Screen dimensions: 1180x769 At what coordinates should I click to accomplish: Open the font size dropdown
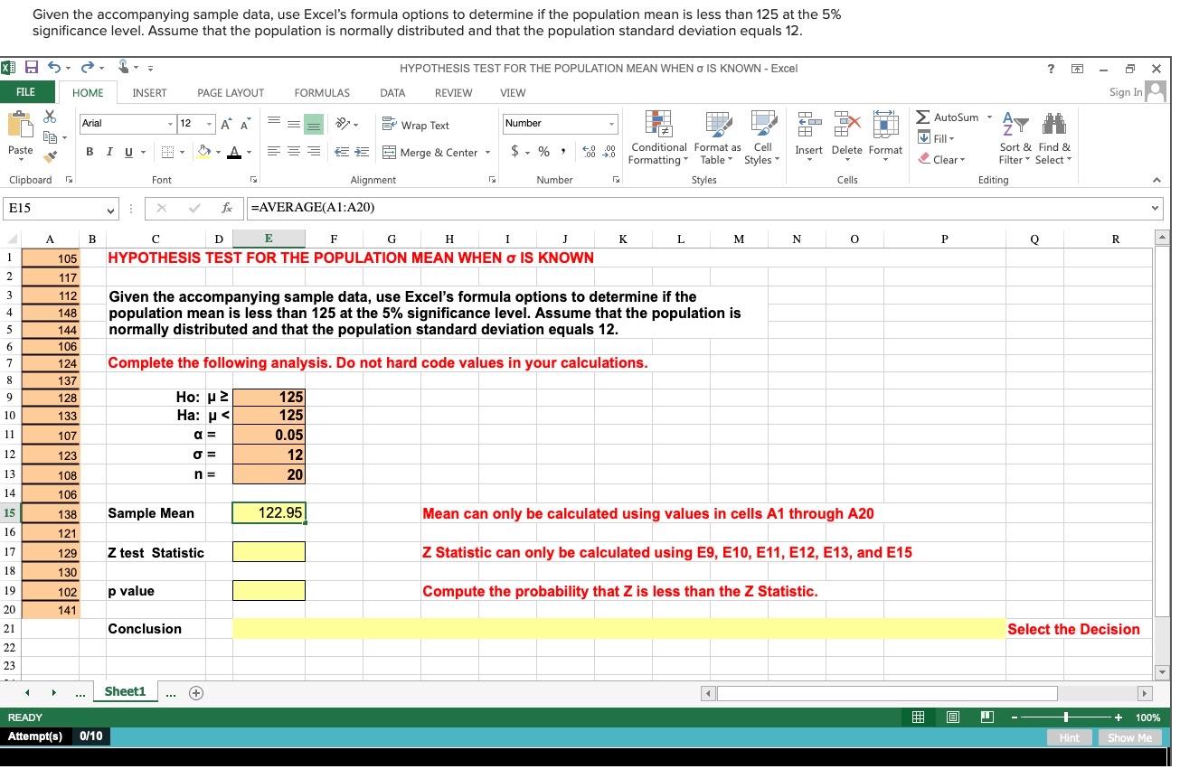coord(210,124)
